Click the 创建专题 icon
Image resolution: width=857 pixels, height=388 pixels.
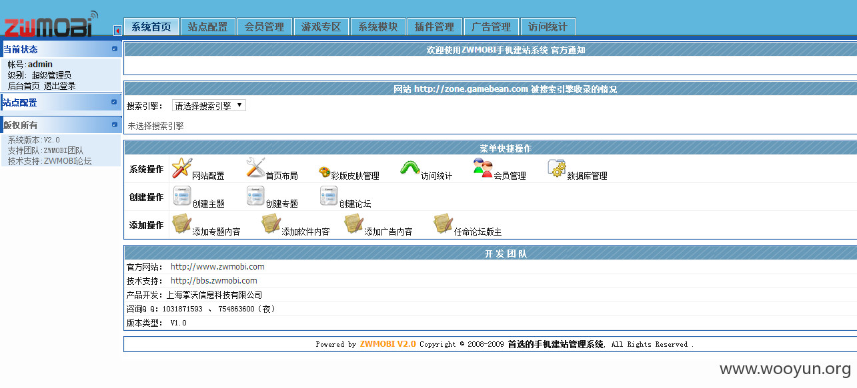tap(255, 196)
